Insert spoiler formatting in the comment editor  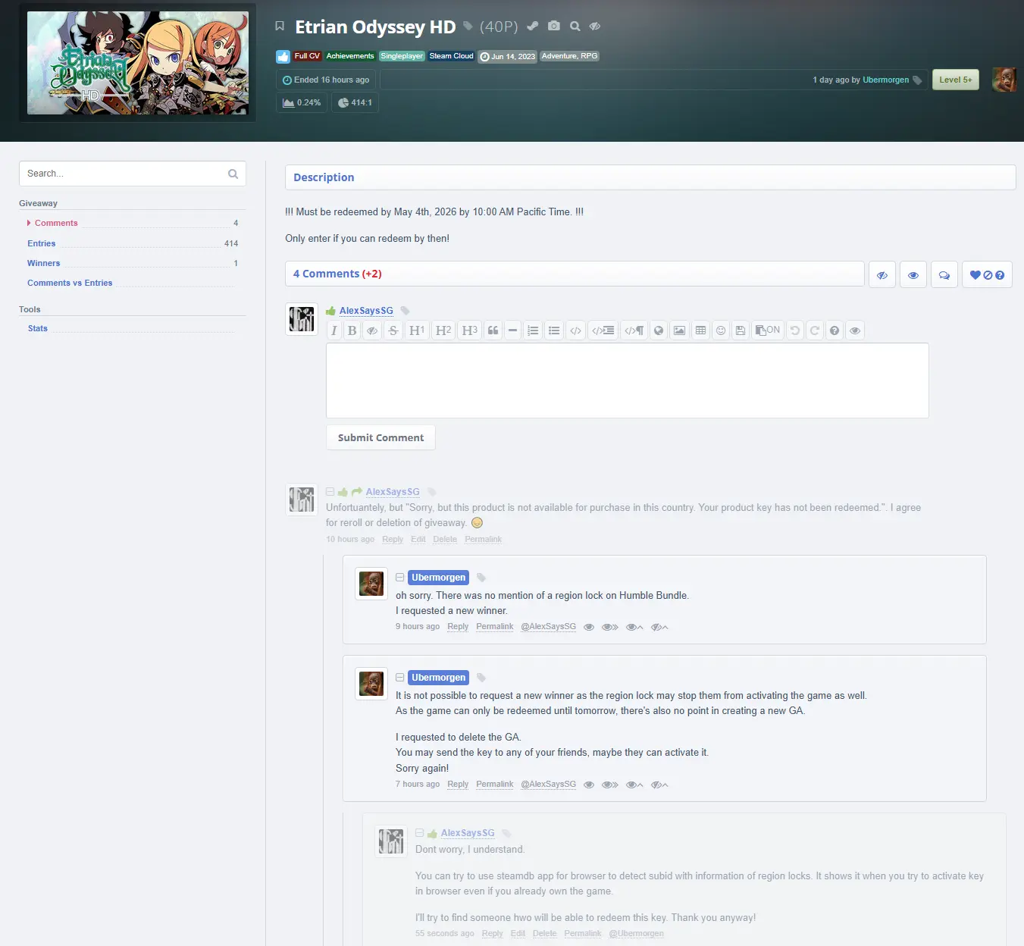coord(372,330)
